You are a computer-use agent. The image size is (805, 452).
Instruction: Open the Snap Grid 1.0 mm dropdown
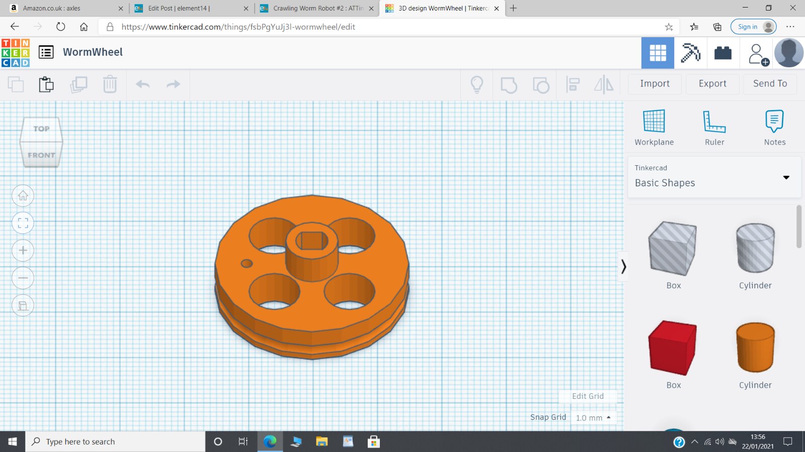click(x=593, y=418)
